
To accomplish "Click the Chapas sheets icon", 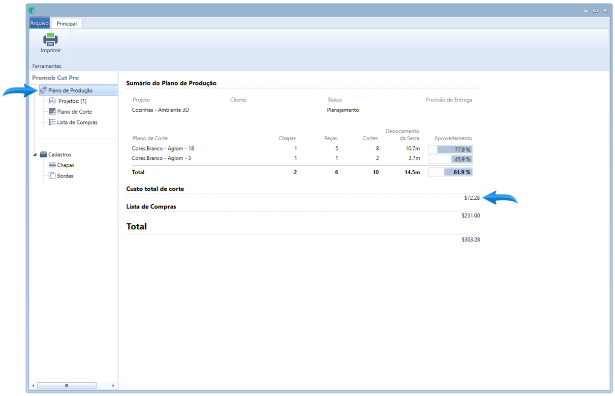I will pos(52,165).
